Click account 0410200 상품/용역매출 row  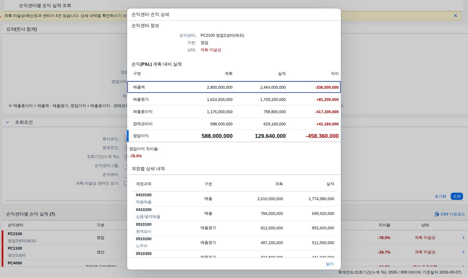point(234,213)
